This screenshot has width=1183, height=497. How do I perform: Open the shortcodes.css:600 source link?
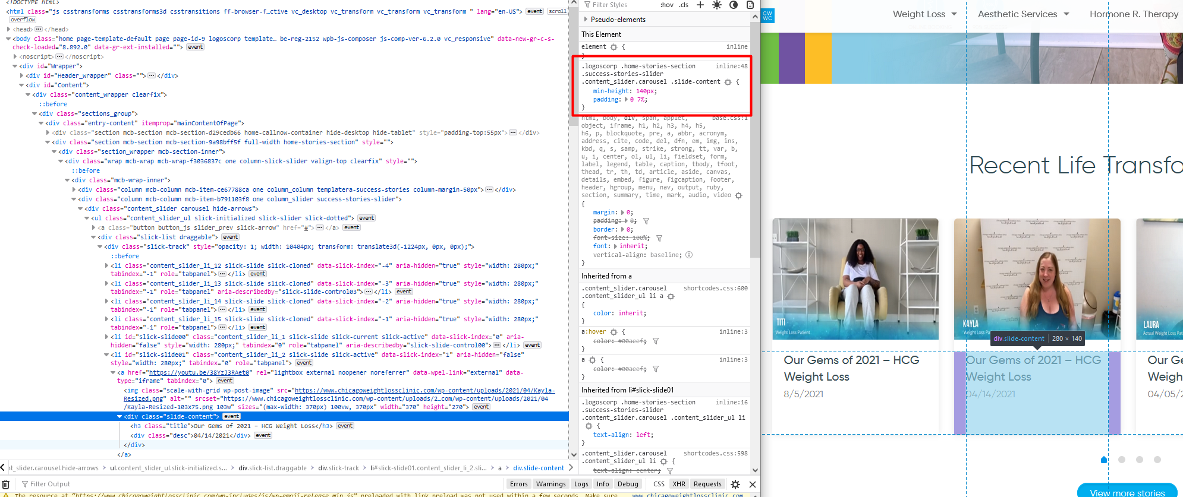pyautogui.click(x=716, y=288)
